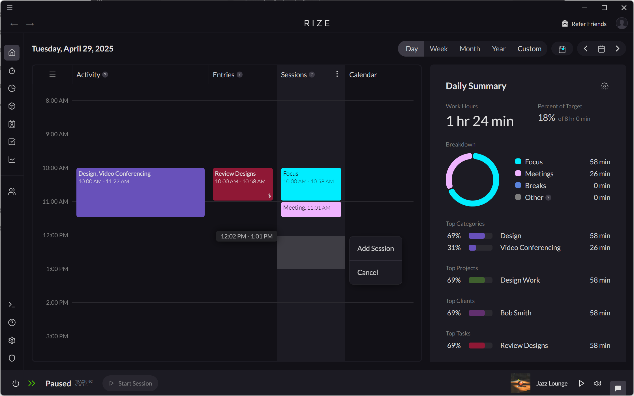
Task: Open the privacy shield settings
Action: click(x=12, y=358)
